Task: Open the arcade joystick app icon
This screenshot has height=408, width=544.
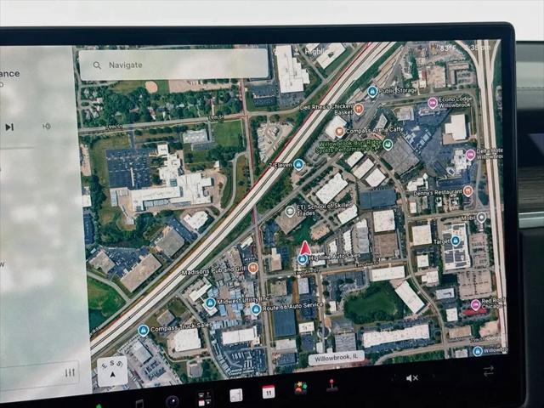Action: pos(331,385)
